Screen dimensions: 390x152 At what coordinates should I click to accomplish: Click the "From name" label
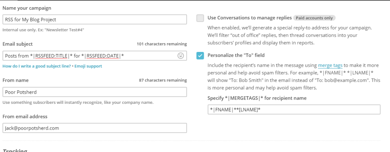click(16, 80)
